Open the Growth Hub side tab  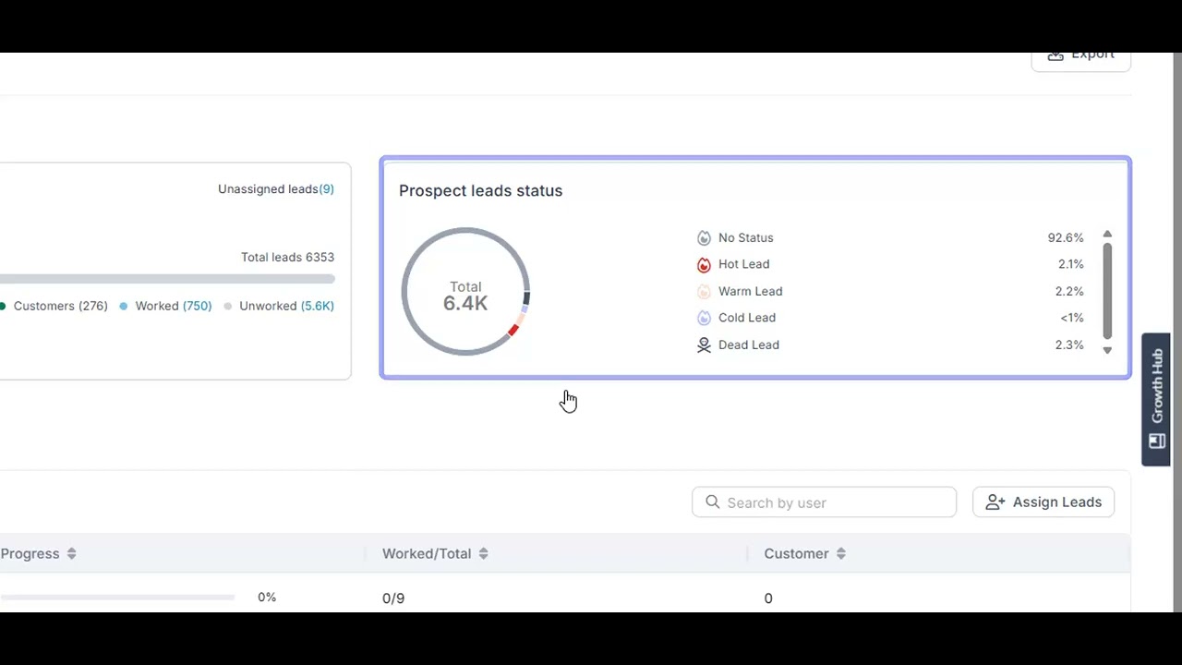click(1156, 399)
